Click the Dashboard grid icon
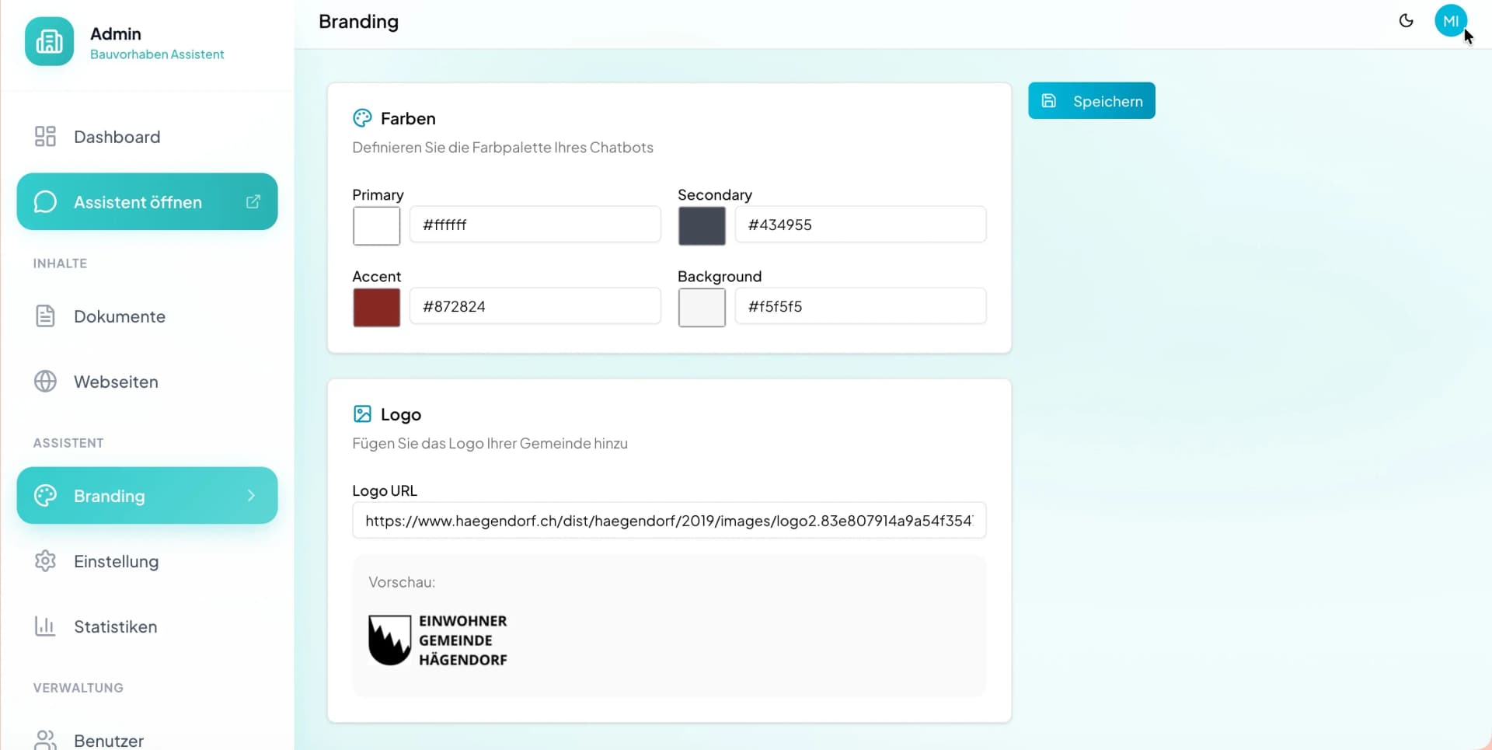This screenshot has height=750, width=1492. coord(45,137)
